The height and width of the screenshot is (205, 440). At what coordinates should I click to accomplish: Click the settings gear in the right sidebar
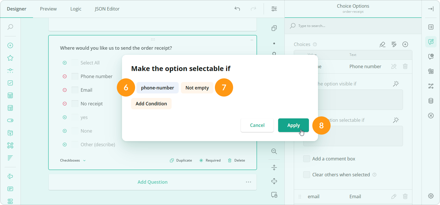431,196
